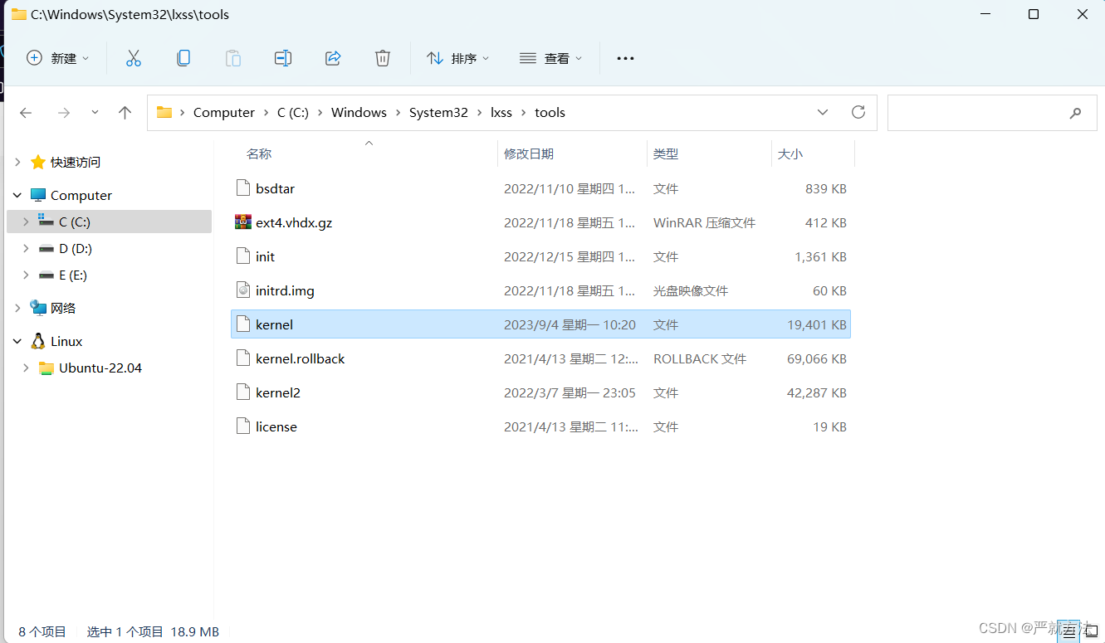Open the See more (...) menu

pyautogui.click(x=625, y=58)
